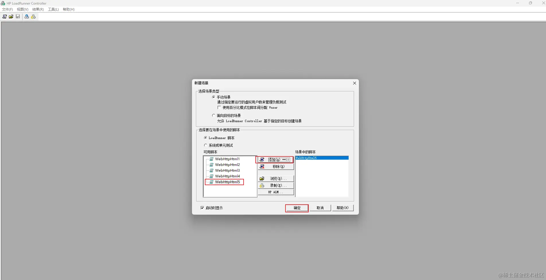The height and width of the screenshot is (280, 546).
Task: Open the 结果(R) menu
Action: (38, 9)
